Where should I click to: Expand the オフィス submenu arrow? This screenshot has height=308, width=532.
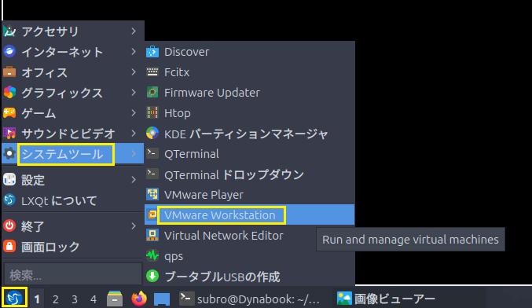[134, 72]
